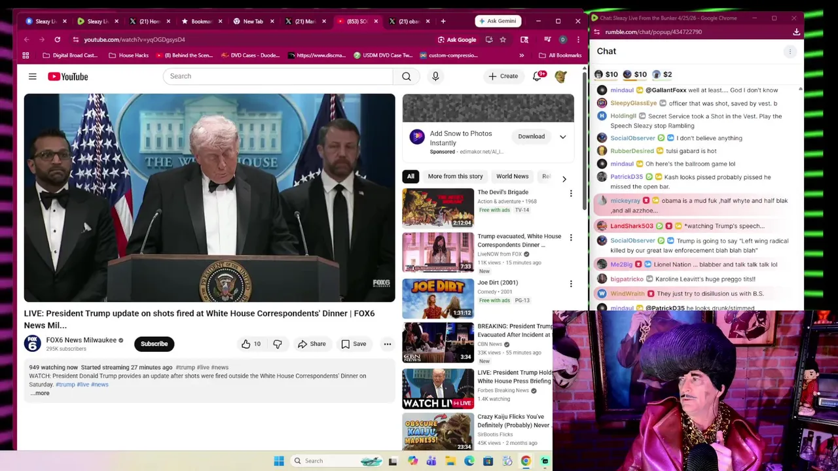Click the live video player

pyautogui.click(x=209, y=198)
